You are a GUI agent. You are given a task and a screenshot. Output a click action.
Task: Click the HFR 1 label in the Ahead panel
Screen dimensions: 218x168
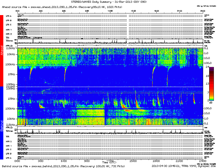click(x=9, y=29)
